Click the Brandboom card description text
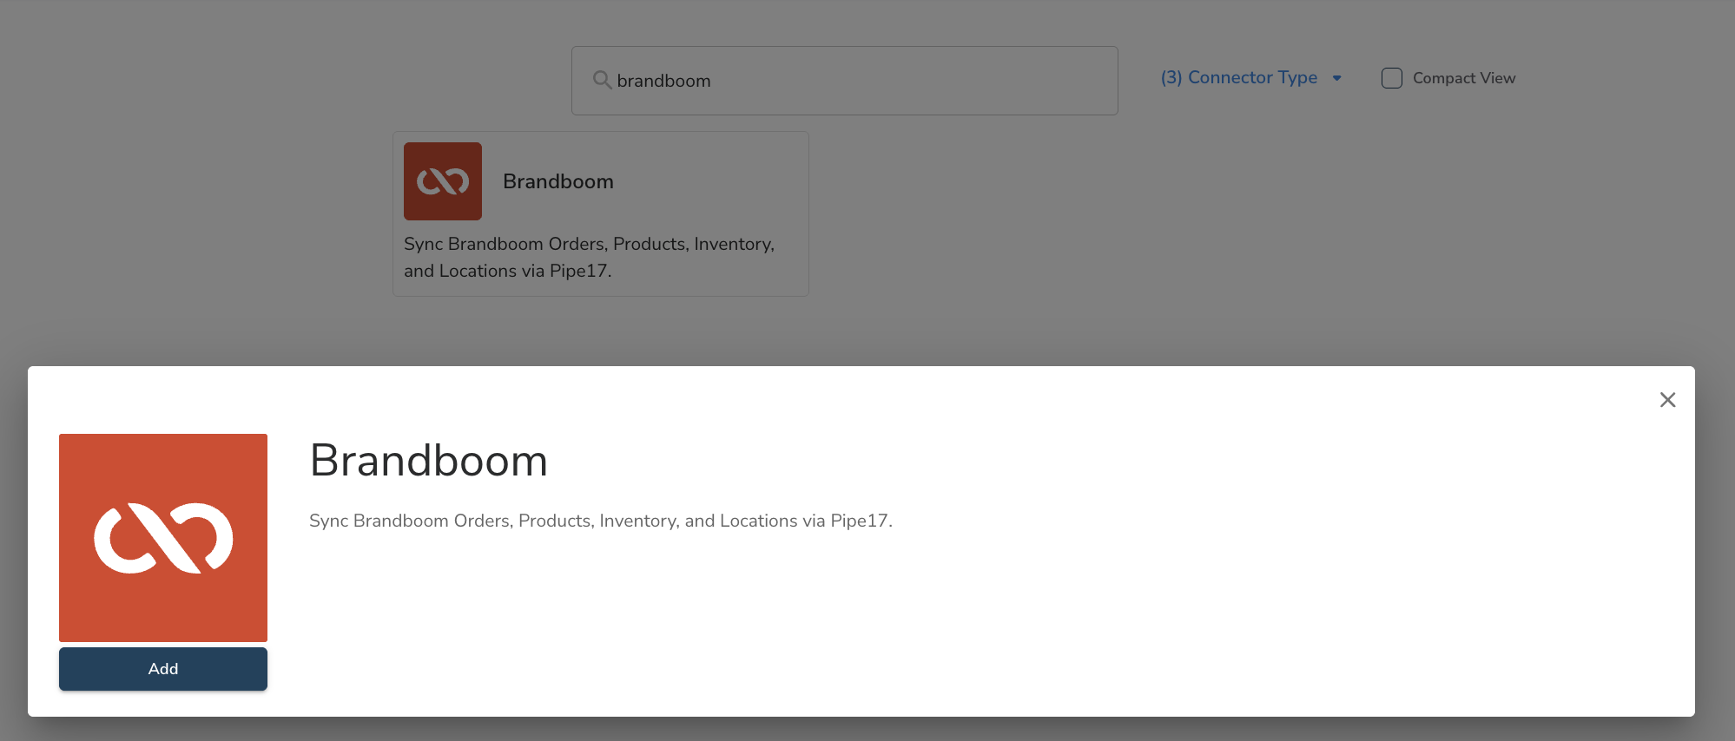The image size is (1735, 741). coord(589,258)
